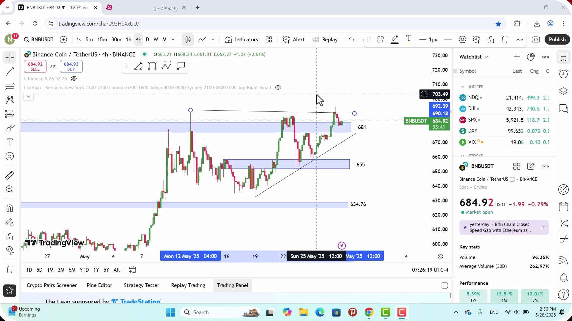Toggle LuxAlgo Sessions indicator visibility
The image size is (572, 321).
tap(278, 88)
